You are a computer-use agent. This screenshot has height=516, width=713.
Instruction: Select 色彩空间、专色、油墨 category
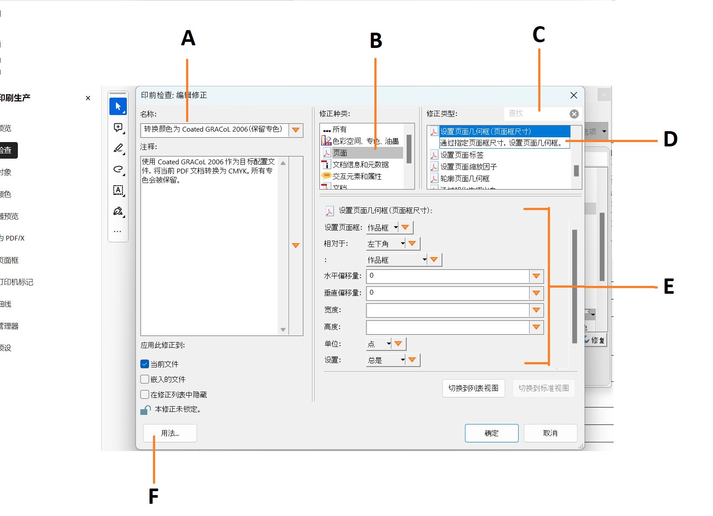[361, 141]
